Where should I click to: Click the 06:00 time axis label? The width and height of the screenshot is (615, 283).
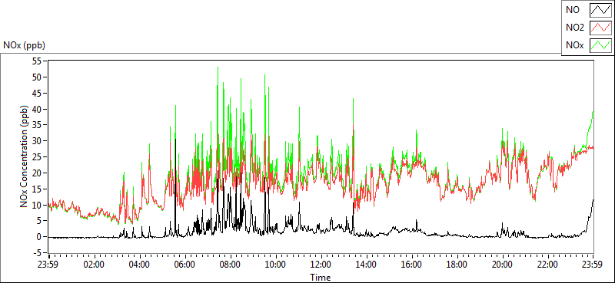click(185, 265)
